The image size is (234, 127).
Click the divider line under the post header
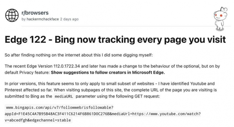pos(126,27)
